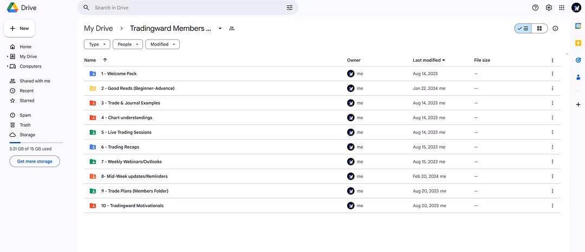The width and height of the screenshot is (585, 252).
Task: Click Get more storage button
Action: point(35,161)
